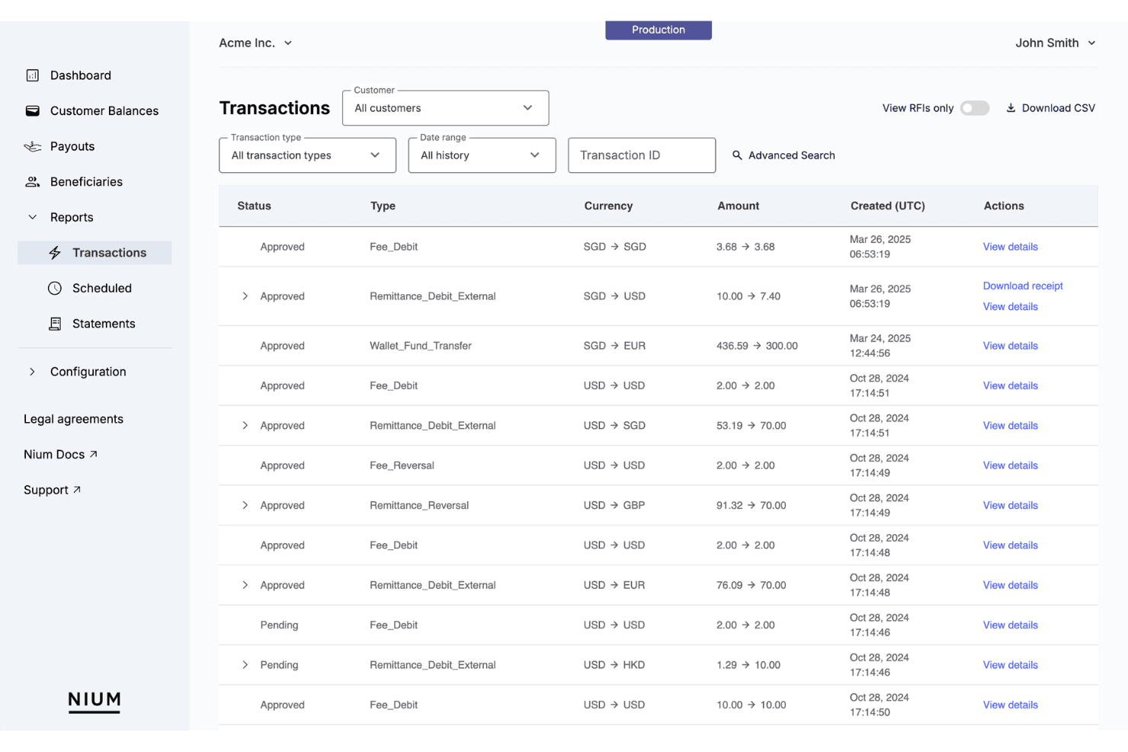
Task: Open the Acme Inc. account switcher
Action: (x=255, y=43)
